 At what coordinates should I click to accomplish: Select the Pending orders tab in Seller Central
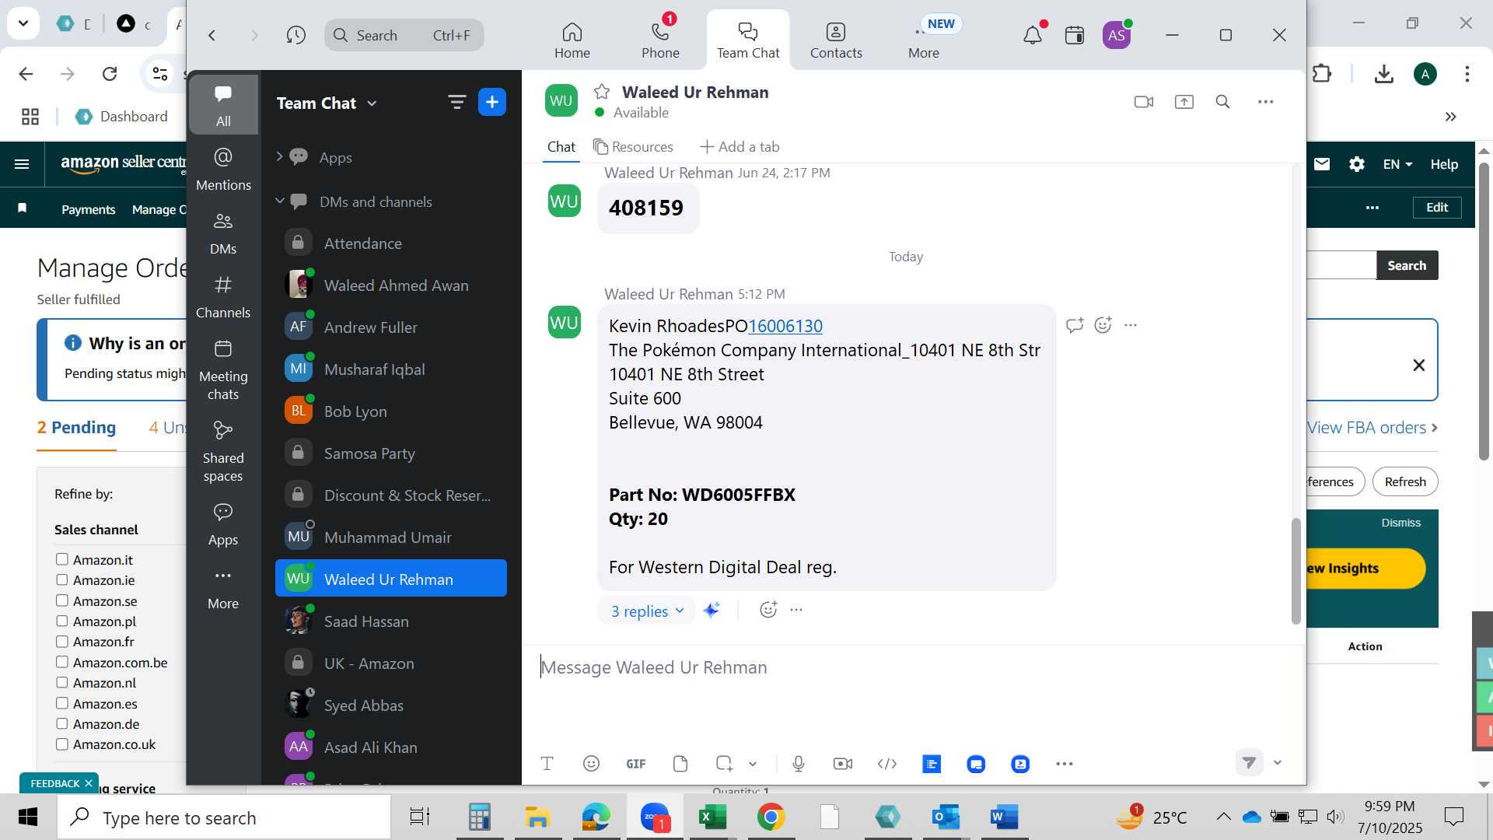pos(76,427)
